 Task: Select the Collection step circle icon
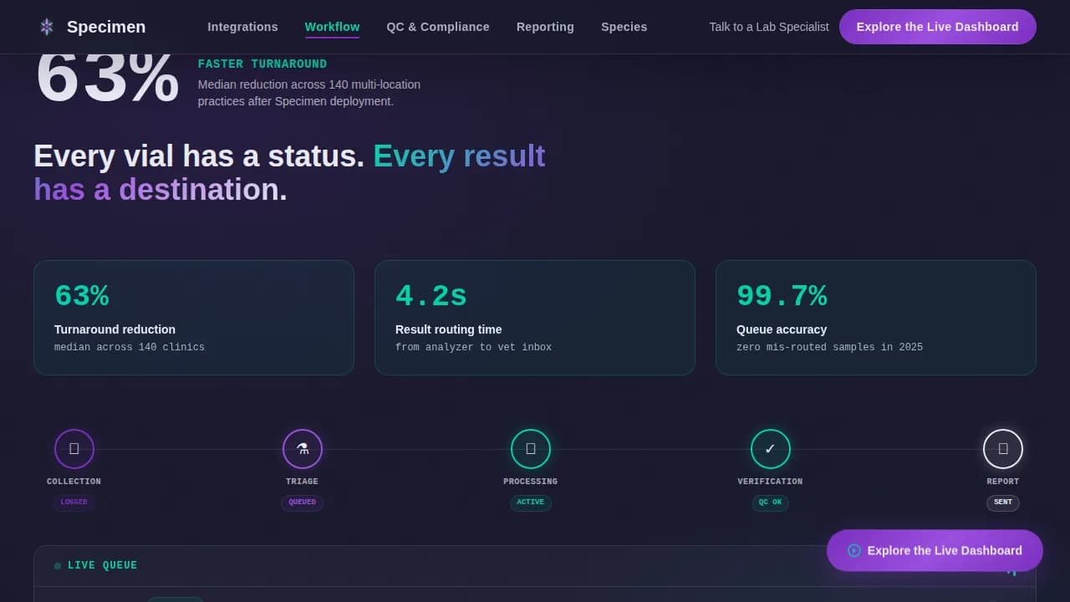coord(74,449)
